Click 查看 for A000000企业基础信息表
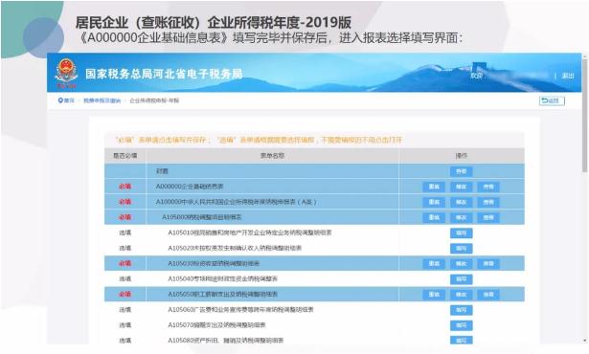589x354 pixels. [488, 187]
